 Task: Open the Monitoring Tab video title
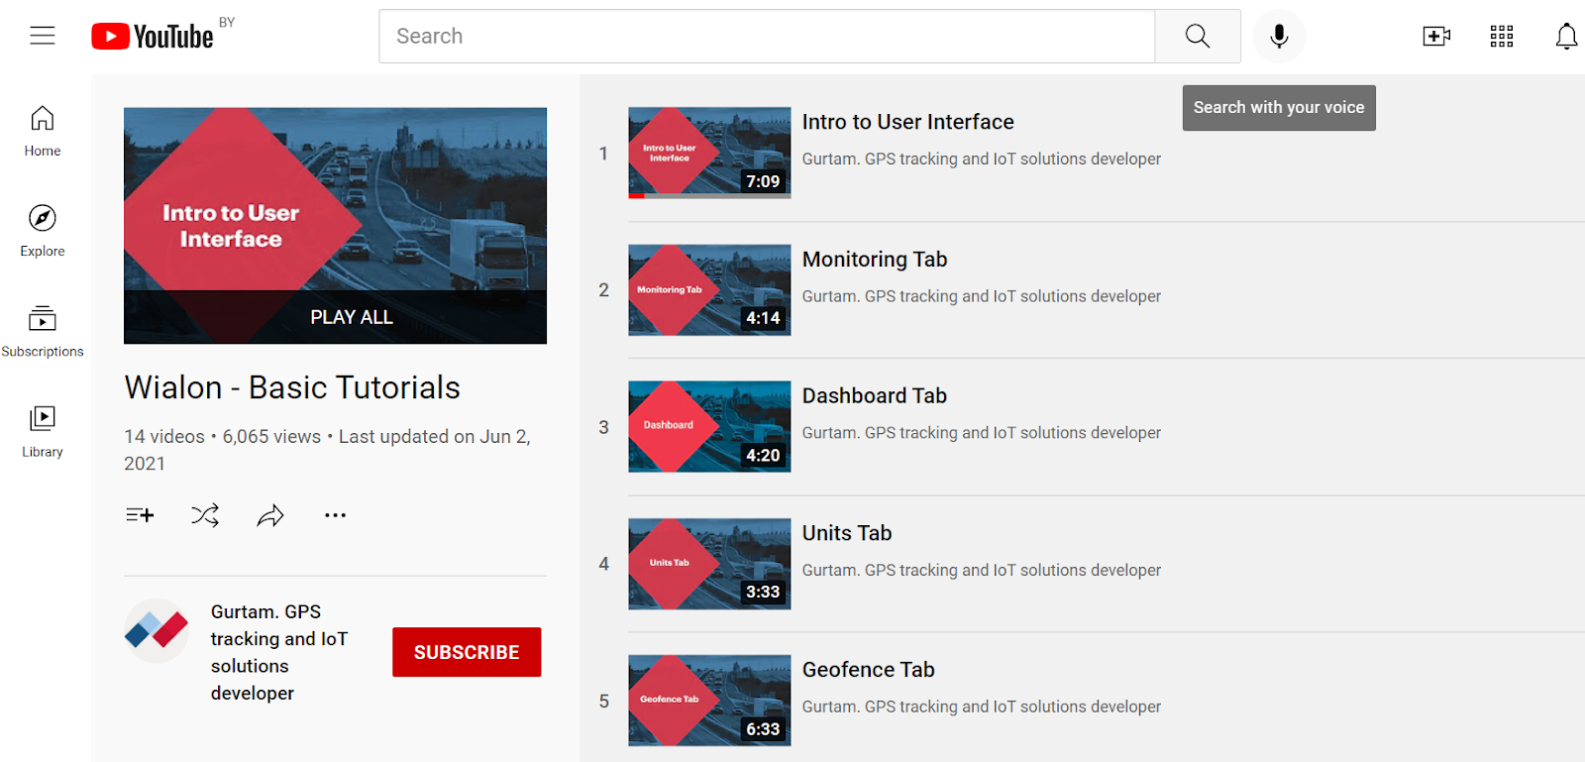874,260
